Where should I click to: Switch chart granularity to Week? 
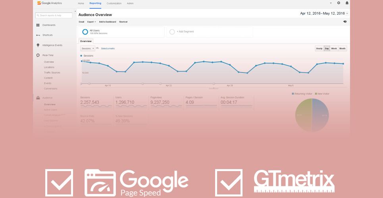pos(334,48)
